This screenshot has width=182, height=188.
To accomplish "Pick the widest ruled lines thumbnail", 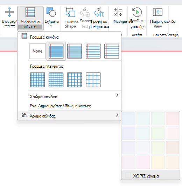I will [x=112, y=51].
